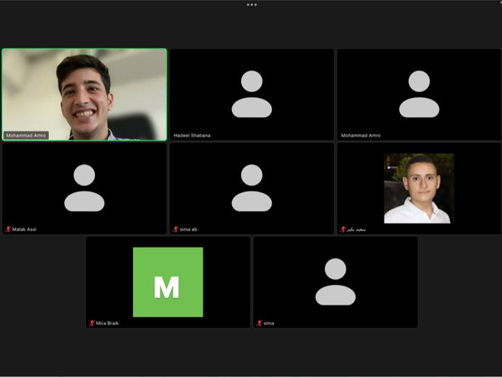Click the gray avatar in the bottom sima tile

point(336,282)
